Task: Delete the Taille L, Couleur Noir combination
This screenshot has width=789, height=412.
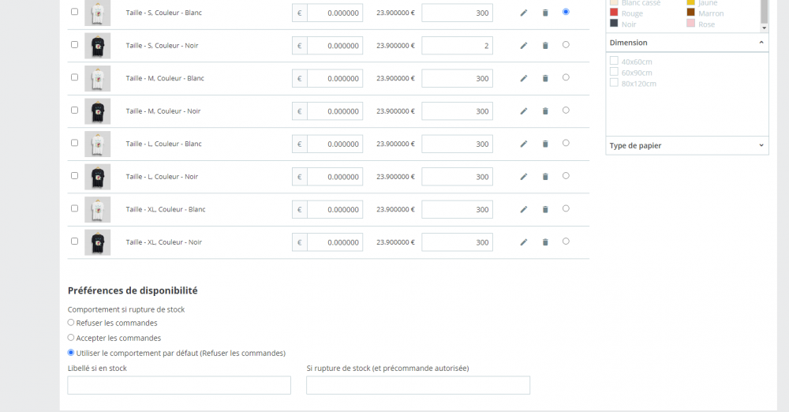Action: point(545,177)
